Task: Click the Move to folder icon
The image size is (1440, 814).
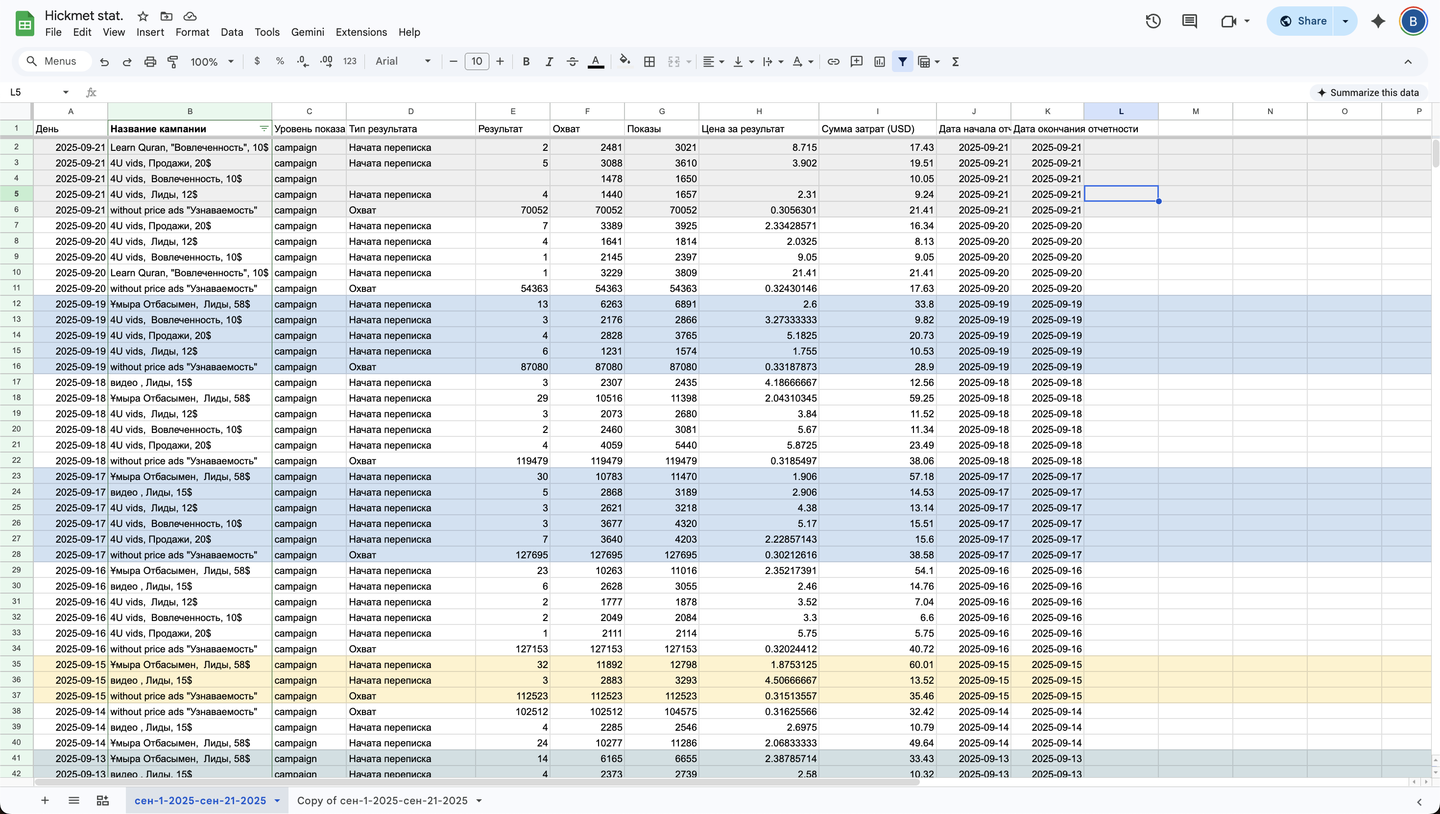Action: 166,16
